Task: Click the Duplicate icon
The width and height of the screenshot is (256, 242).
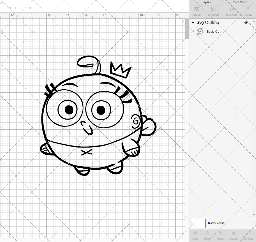Action: (x=232, y=9)
